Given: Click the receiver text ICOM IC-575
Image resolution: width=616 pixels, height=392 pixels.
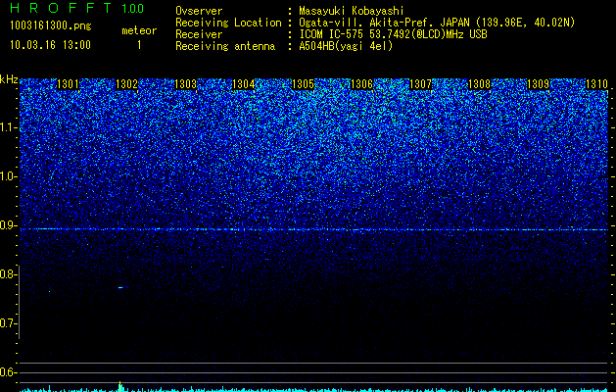Looking at the screenshot, I should coord(332,34).
